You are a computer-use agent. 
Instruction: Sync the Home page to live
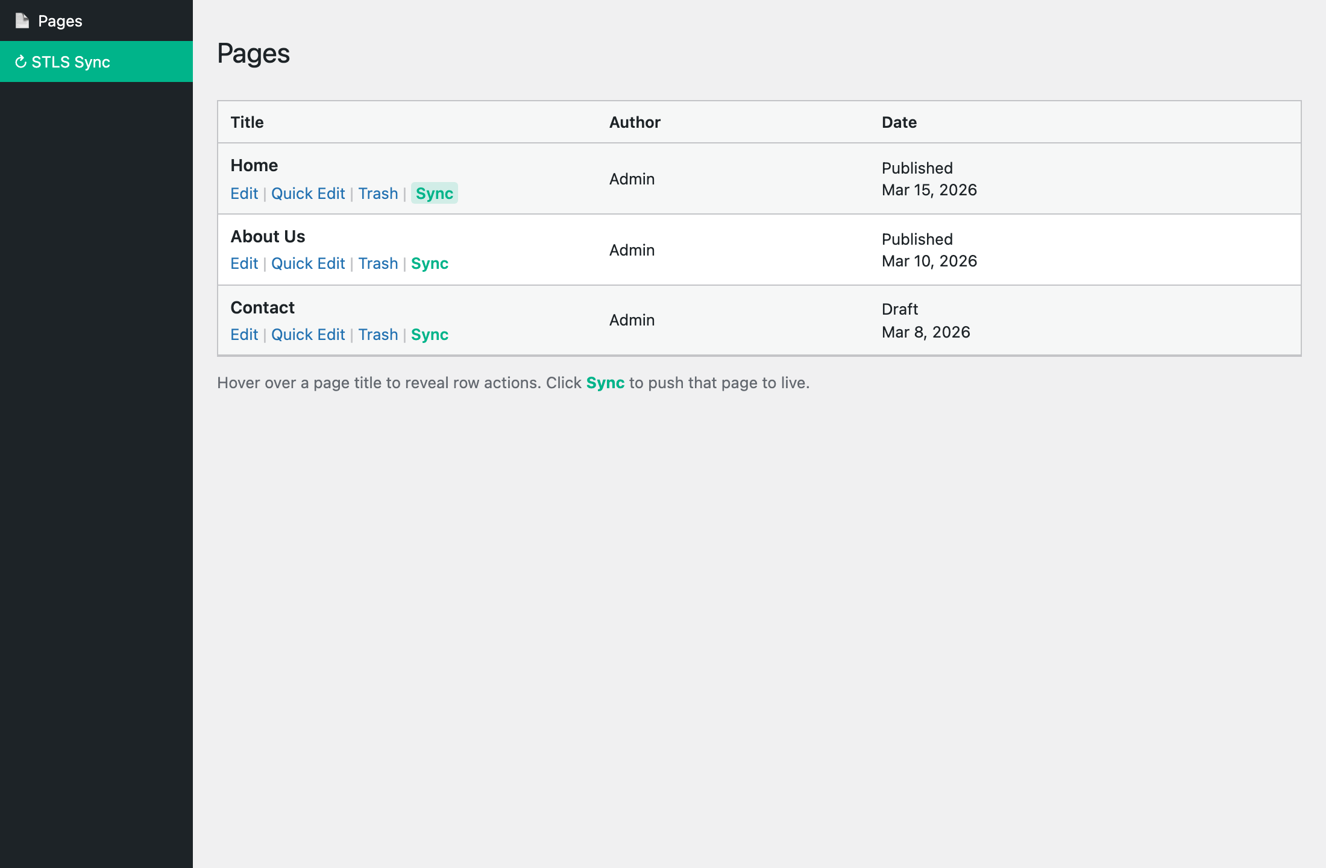pos(435,193)
